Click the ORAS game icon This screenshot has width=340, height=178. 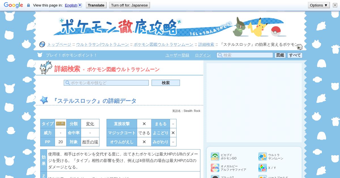[x=215, y=168]
